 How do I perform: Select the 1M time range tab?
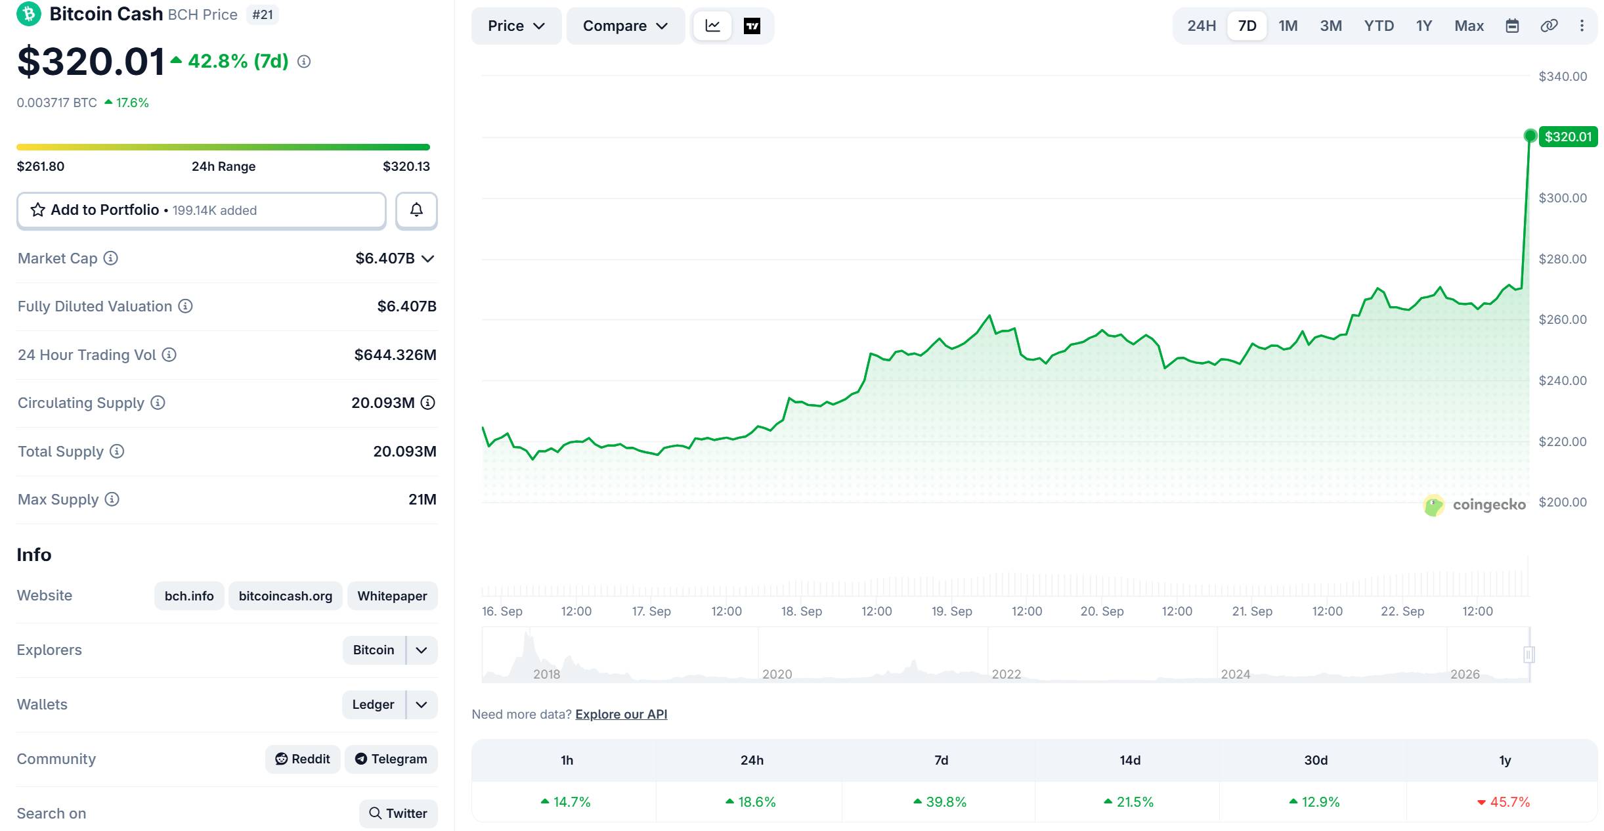point(1288,26)
